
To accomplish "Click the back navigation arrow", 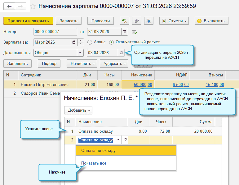I will (x=9, y=6).
